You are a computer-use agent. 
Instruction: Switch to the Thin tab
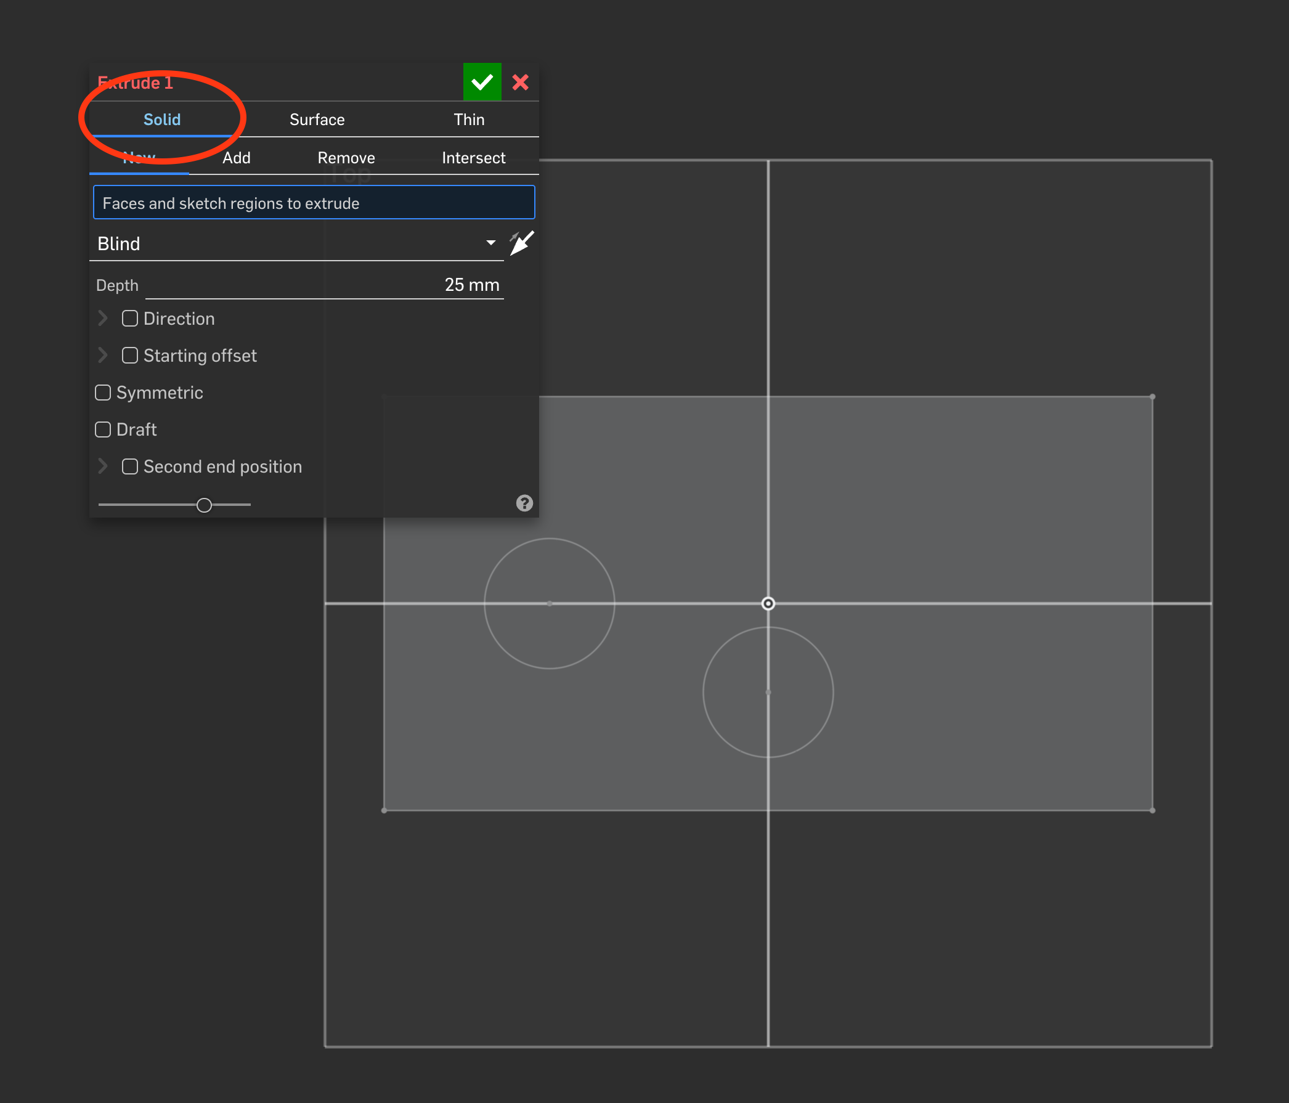468,120
